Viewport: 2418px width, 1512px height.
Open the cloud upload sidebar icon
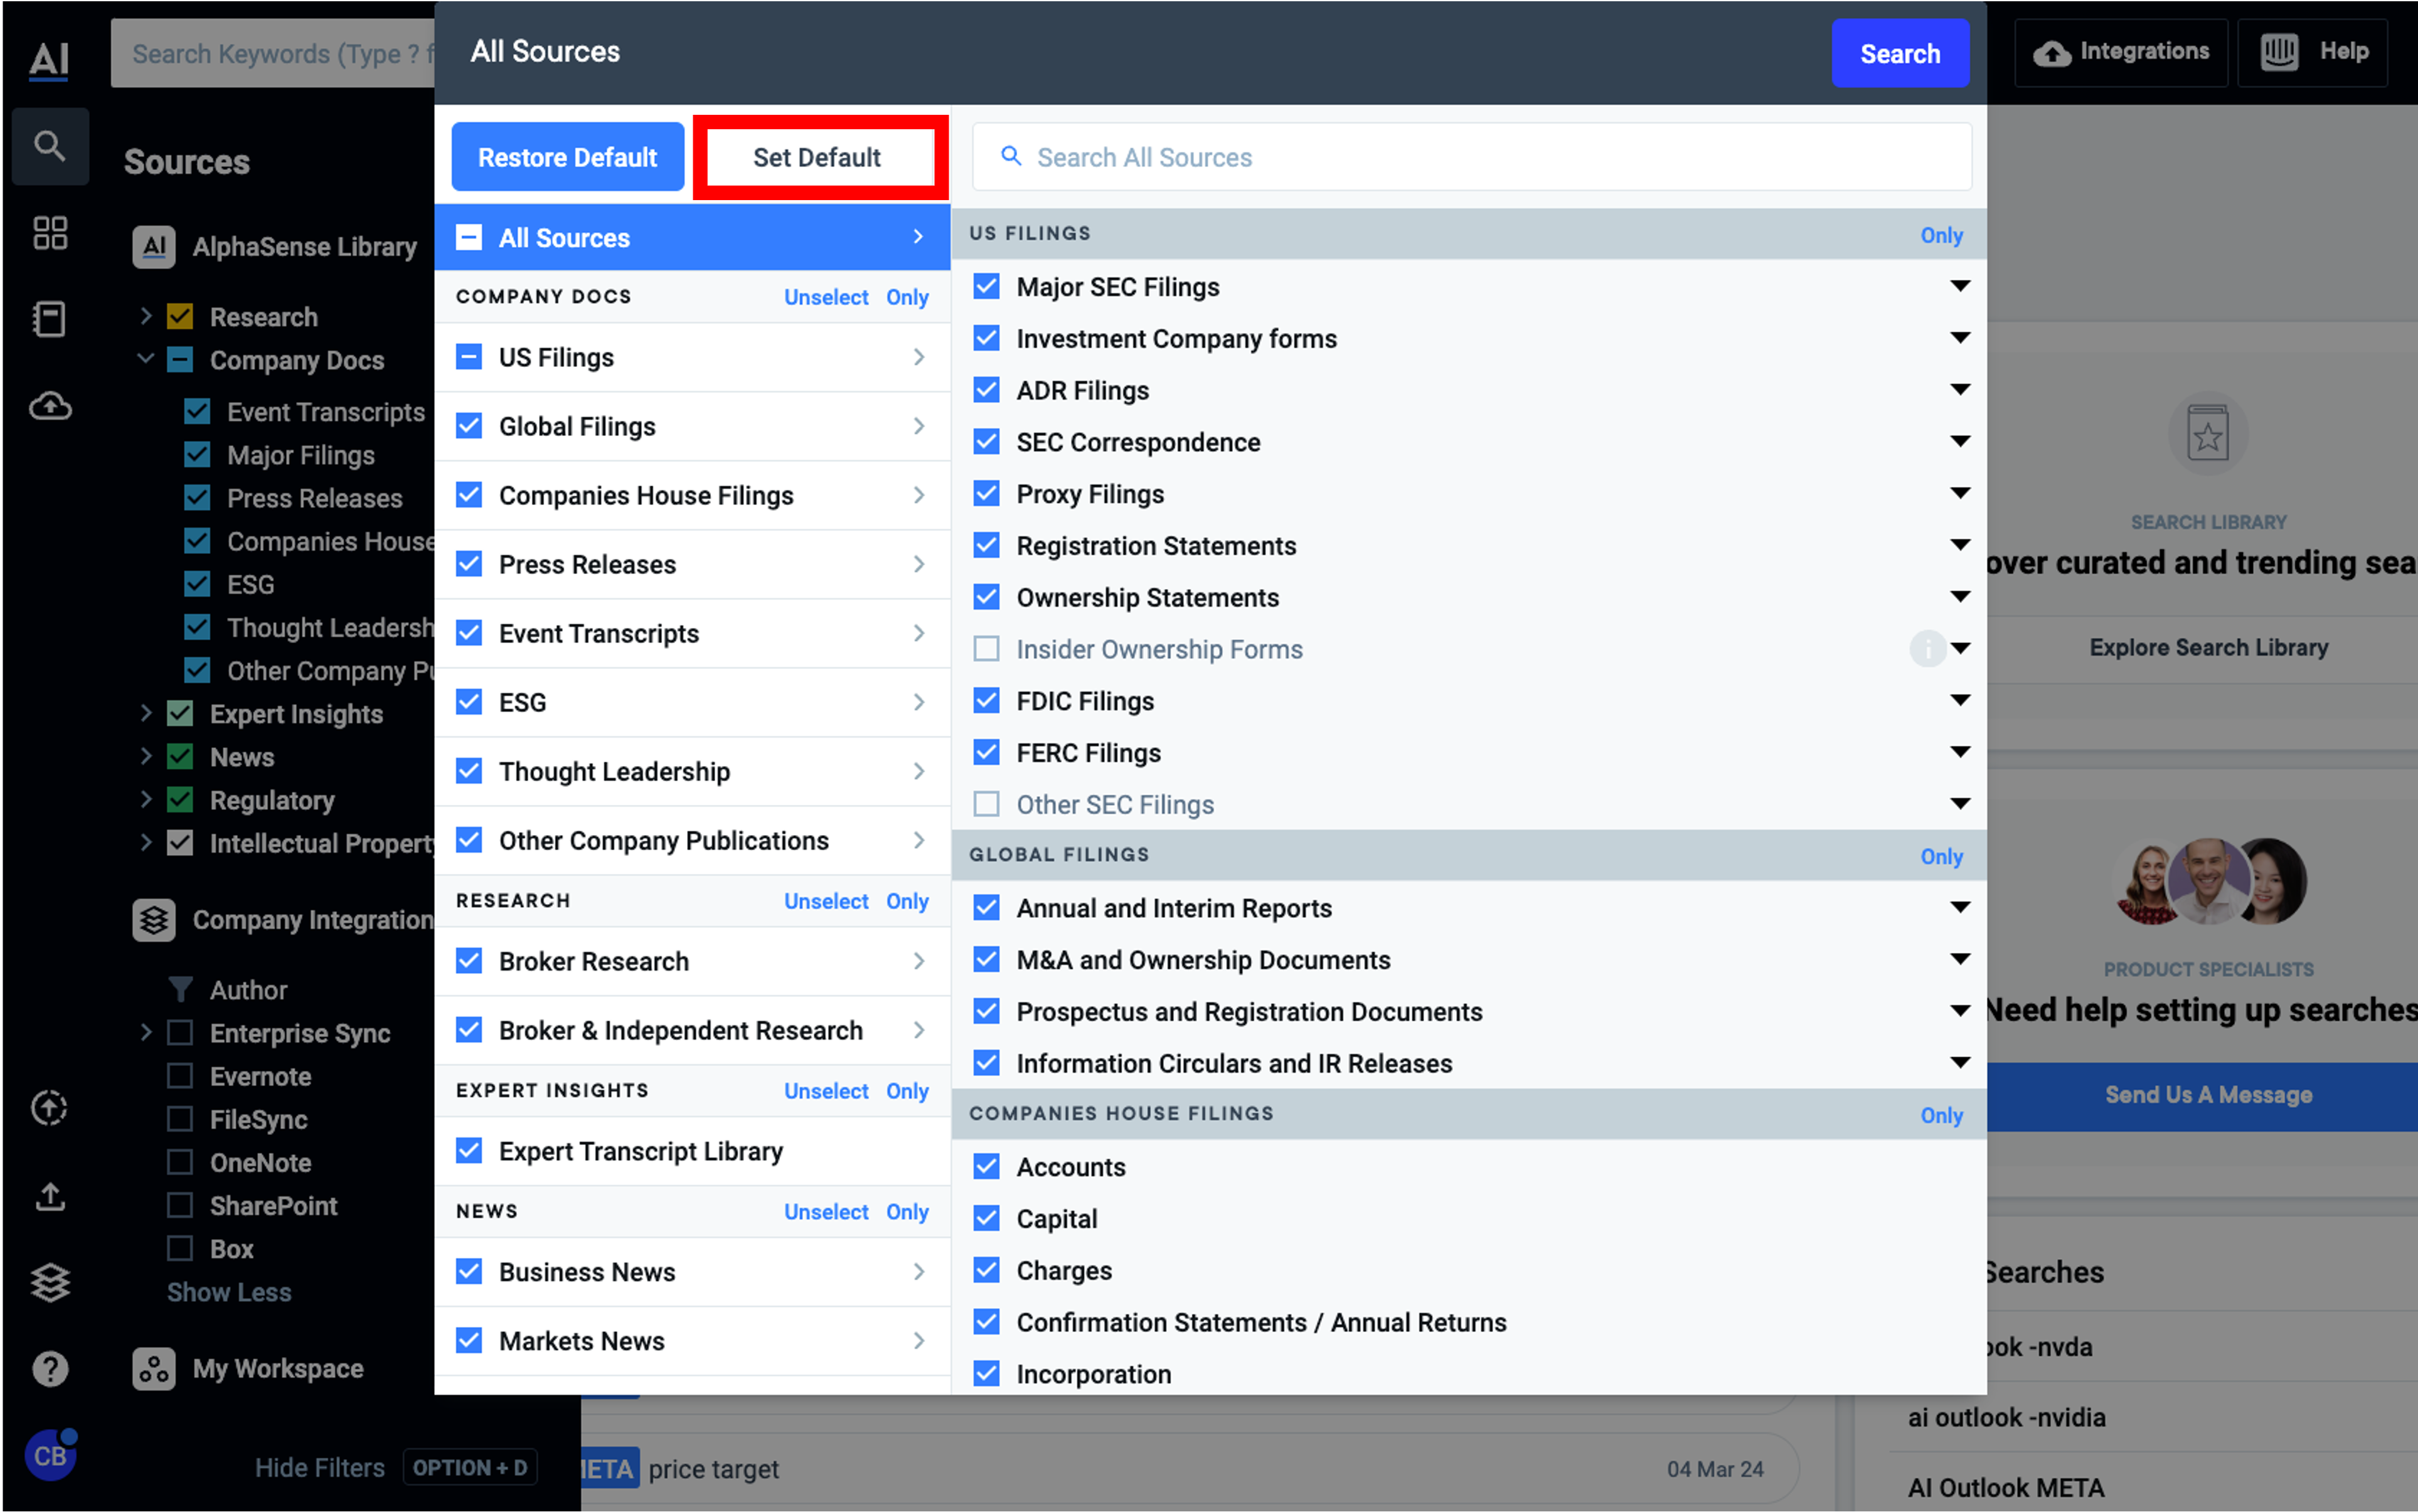coord(49,406)
